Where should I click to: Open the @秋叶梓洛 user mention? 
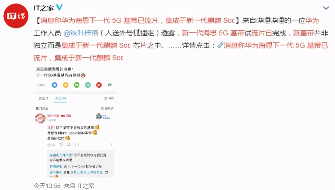tap(81, 33)
